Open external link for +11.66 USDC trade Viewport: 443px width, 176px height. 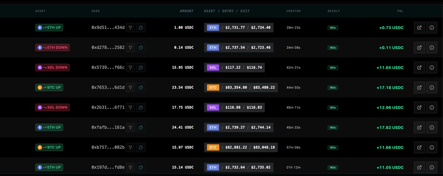click(x=419, y=147)
